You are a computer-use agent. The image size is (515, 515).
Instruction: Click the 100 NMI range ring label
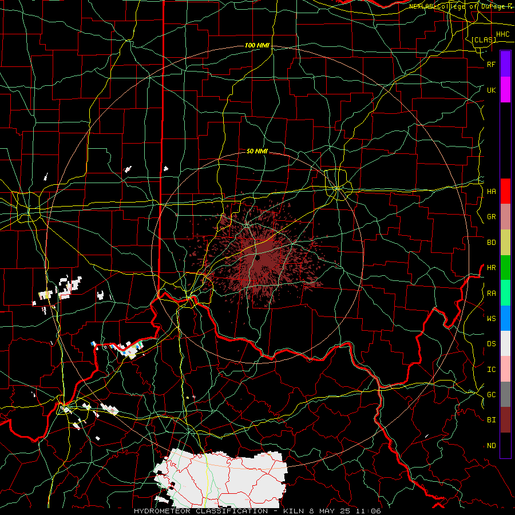click(x=257, y=45)
